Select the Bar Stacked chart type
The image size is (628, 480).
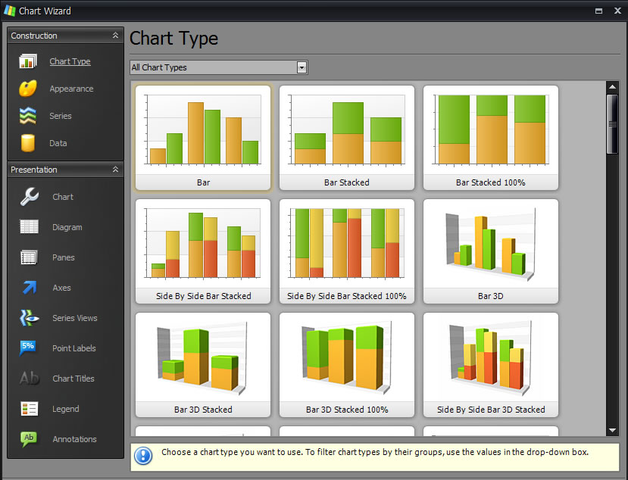point(347,138)
